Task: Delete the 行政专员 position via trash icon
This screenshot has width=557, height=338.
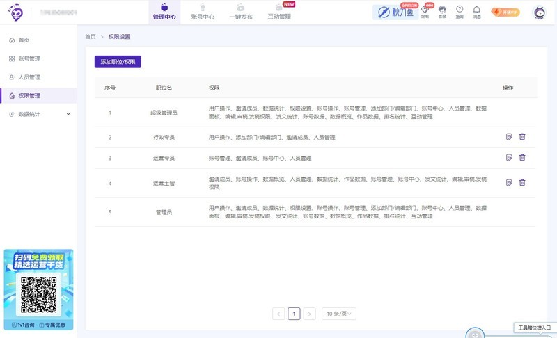Action: [522, 137]
